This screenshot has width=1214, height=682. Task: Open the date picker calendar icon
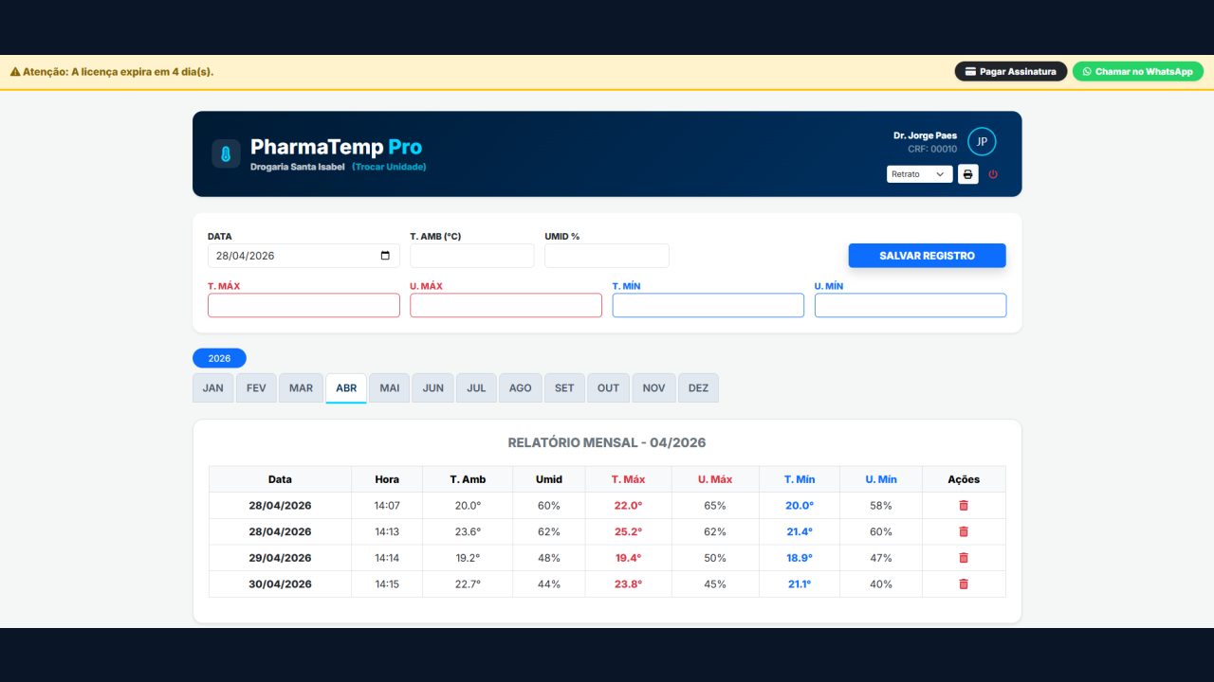[385, 256]
